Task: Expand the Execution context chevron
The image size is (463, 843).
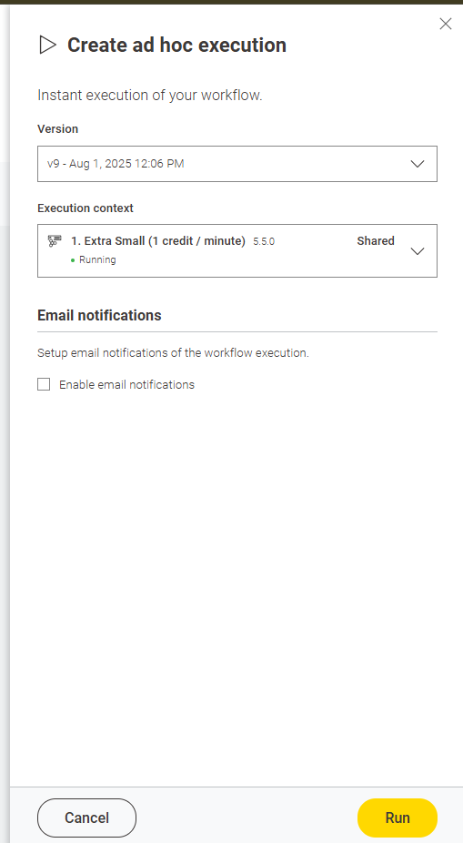Action: [418, 251]
